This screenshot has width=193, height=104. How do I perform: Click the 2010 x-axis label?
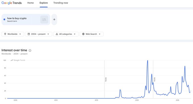[x=56, y=100]
